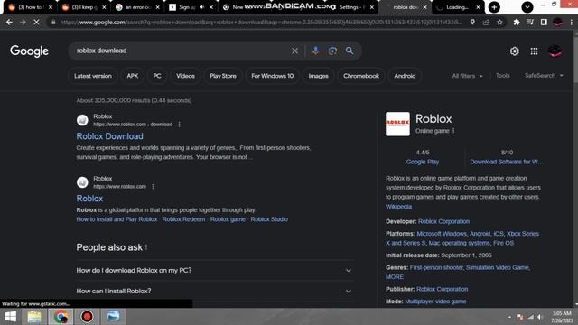Open File Explorer from the taskbar
This screenshot has width=578, height=325.
[x=34, y=317]
